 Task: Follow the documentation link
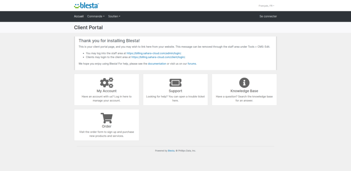click(157, 63)
